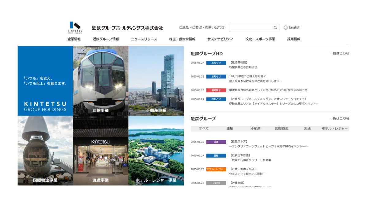Open the 10万円単位でご購入が可能に news item
The image size is (368, 206).
point(255,78)
